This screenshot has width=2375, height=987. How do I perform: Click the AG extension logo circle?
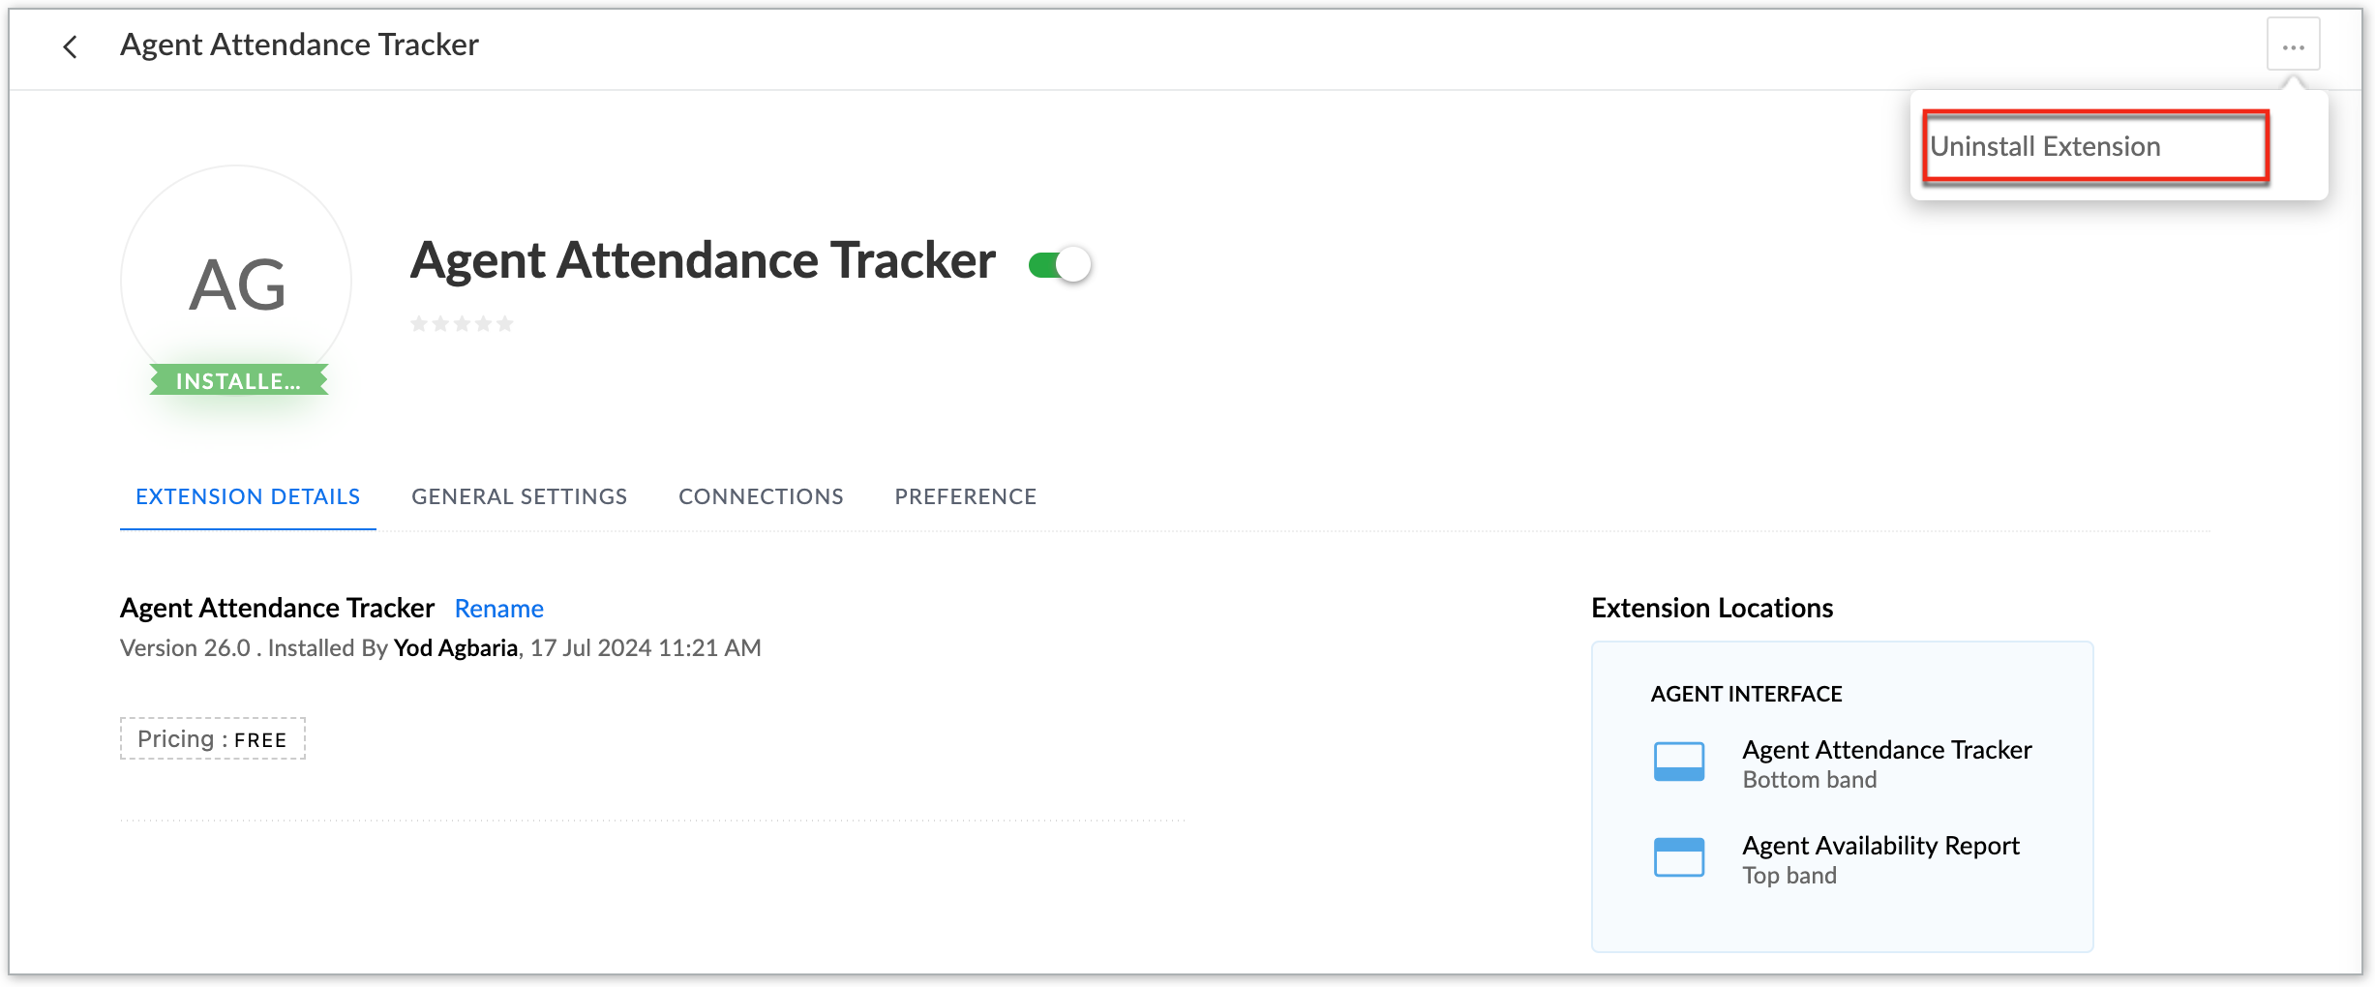click(x=236, y=282)
